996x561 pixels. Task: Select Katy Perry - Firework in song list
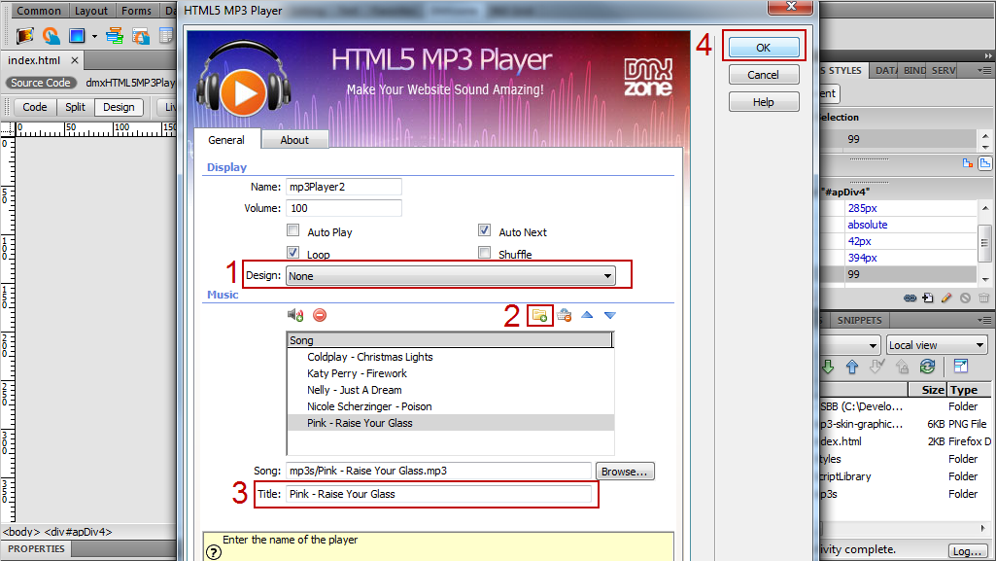tap(451, 373)
